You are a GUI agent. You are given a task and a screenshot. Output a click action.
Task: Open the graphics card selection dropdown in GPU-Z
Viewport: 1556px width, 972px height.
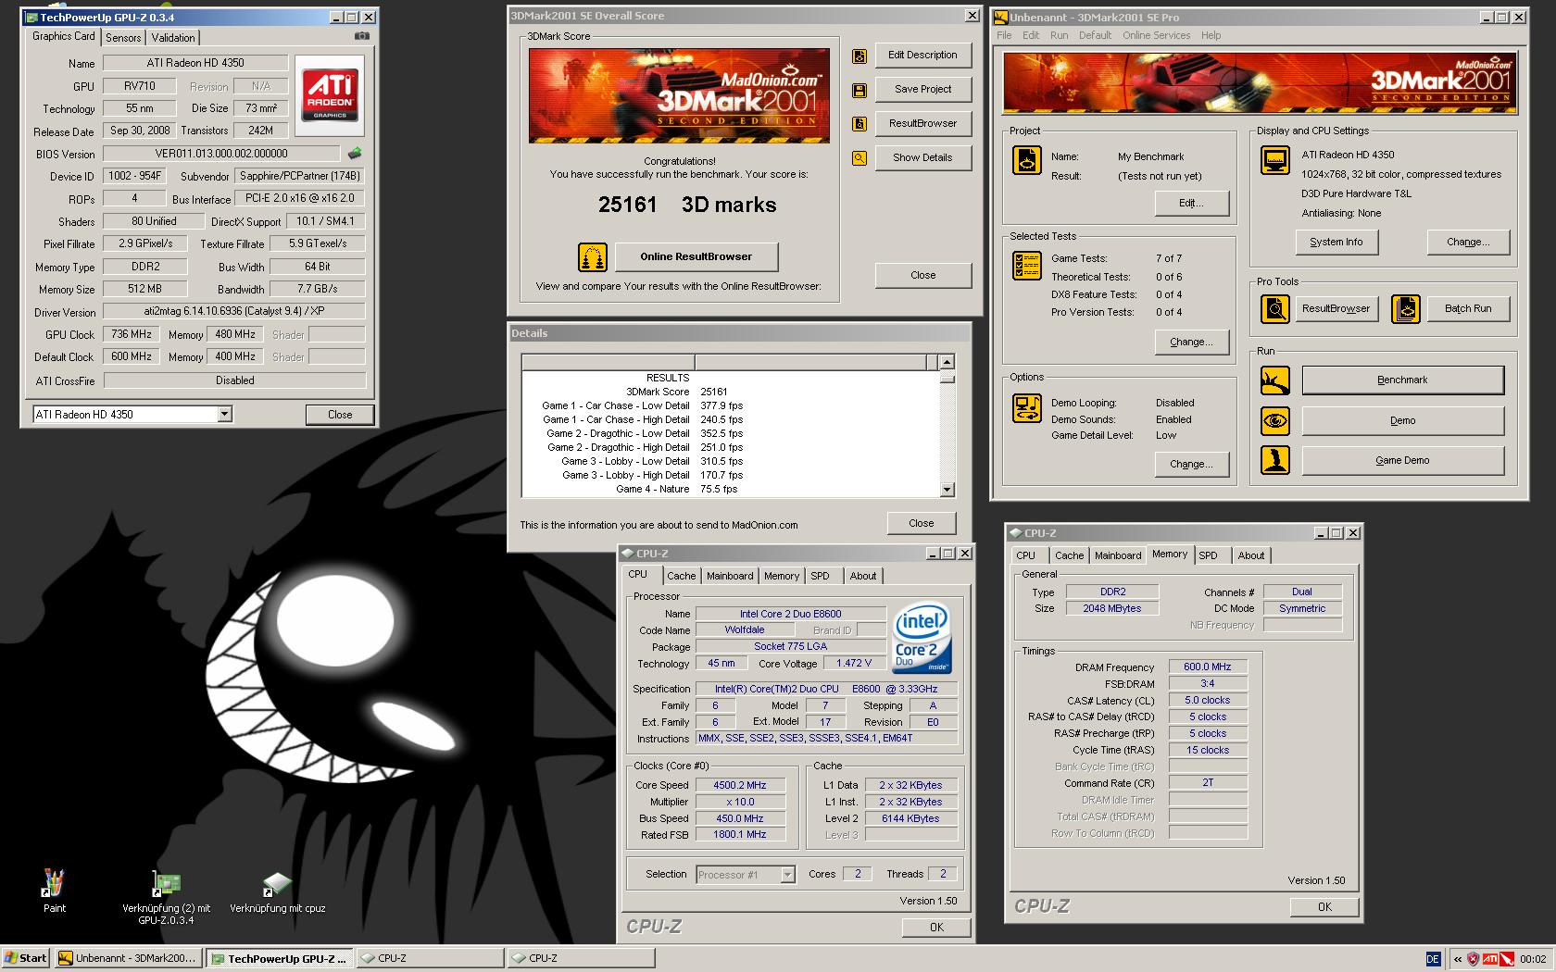(224, 415)
